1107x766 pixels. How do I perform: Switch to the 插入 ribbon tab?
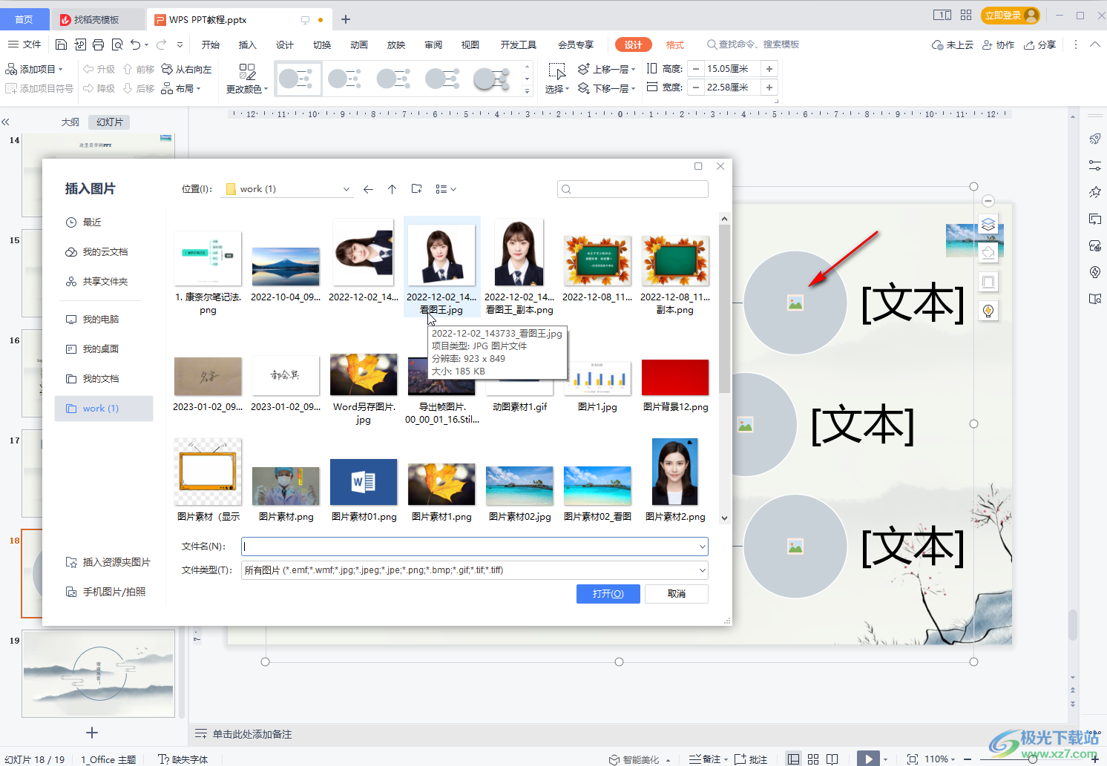247,44
